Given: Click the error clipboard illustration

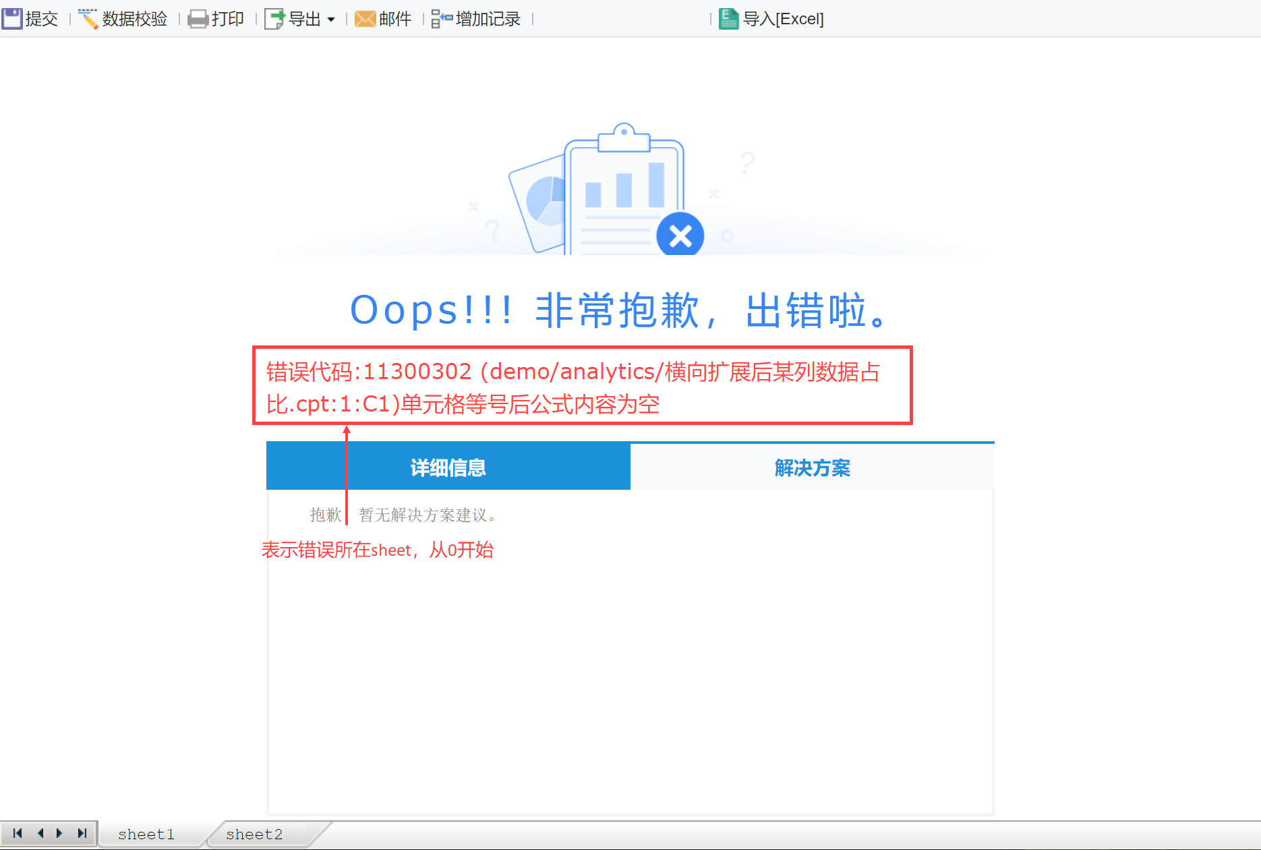Looking at the screenshot, I should pos(607,189).
